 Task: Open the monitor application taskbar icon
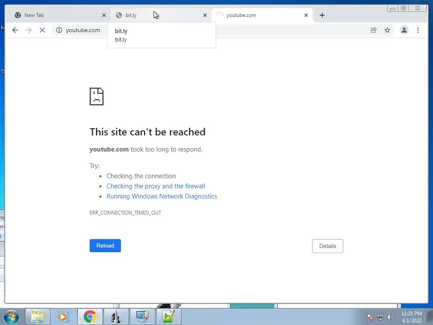(142, 317)
